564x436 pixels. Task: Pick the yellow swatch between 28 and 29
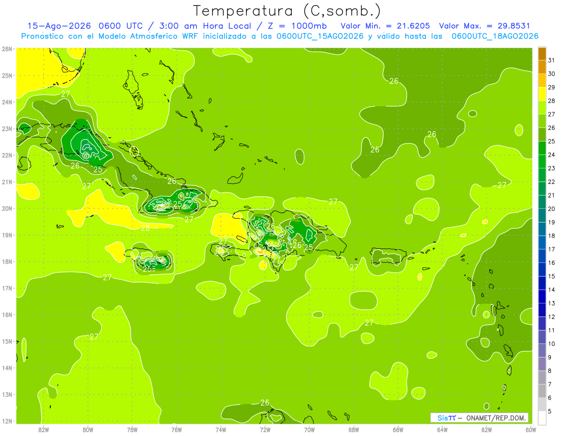point(542,94)
